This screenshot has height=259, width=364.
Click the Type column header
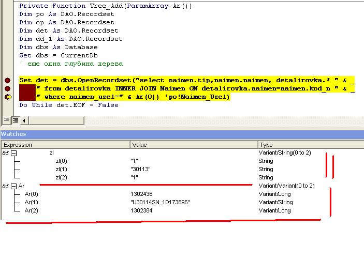311,145
